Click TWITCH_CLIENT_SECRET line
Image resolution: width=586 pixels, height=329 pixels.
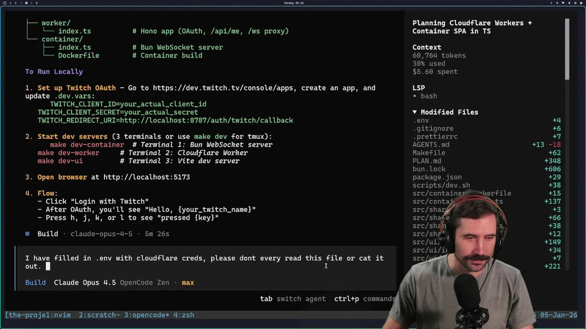pos(118,112)
